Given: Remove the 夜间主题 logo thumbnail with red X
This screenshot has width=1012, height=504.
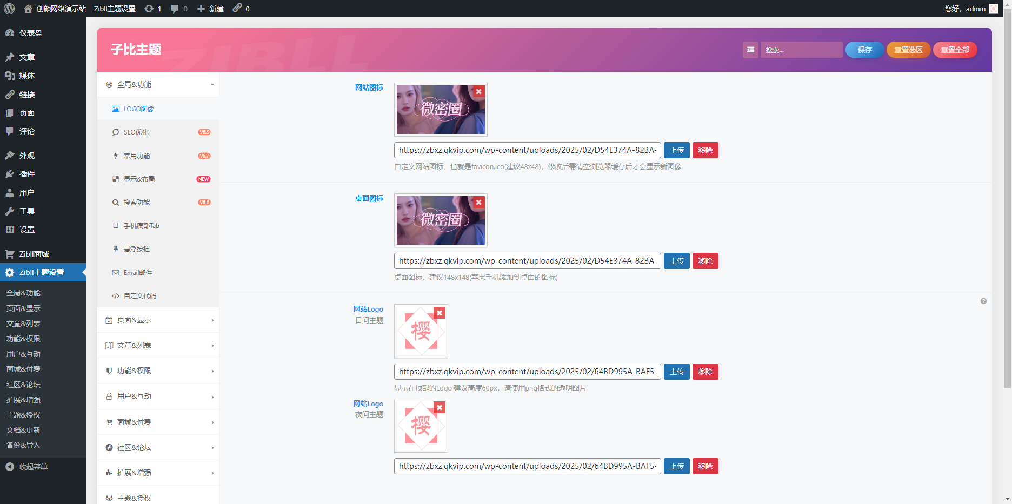Looking at the screenshot, I should tap(440, 408).
